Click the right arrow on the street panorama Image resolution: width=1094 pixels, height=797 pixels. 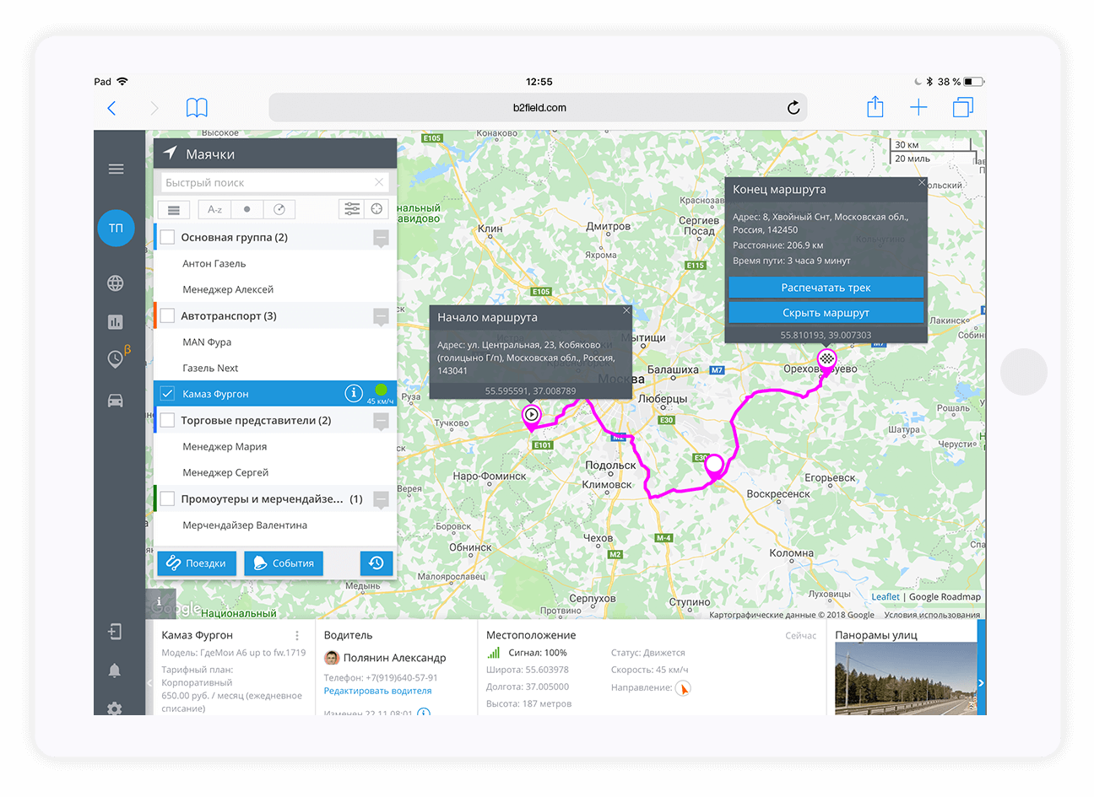click(981, 683)
